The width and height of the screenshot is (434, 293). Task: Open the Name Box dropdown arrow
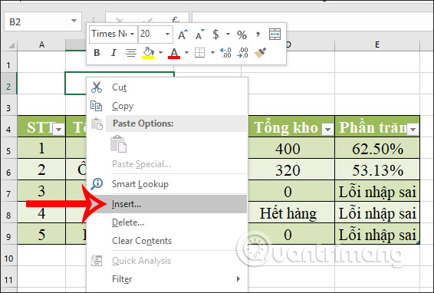74,21
